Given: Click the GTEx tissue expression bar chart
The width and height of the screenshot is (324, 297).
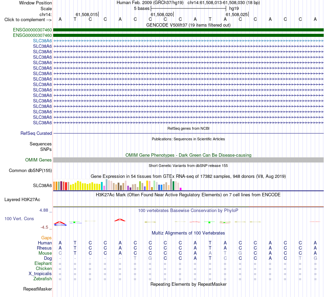Looking at the screenshot, I should 117,185.
